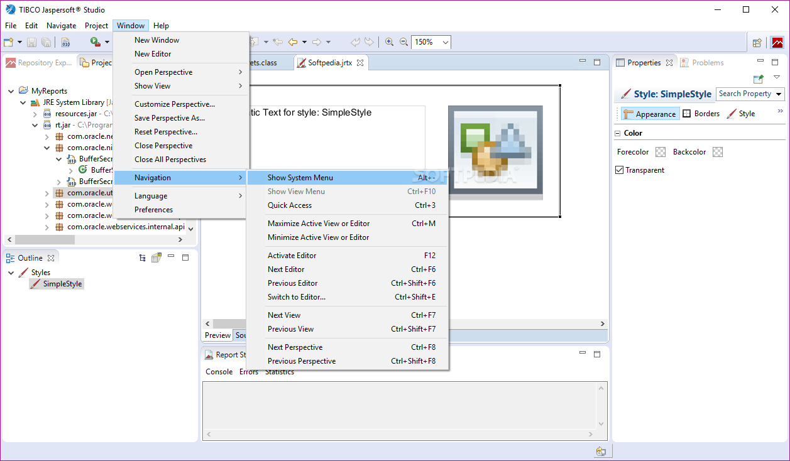Open the Language submenu
The width and height of the screenshot is (790, 461).
[182, 196]
